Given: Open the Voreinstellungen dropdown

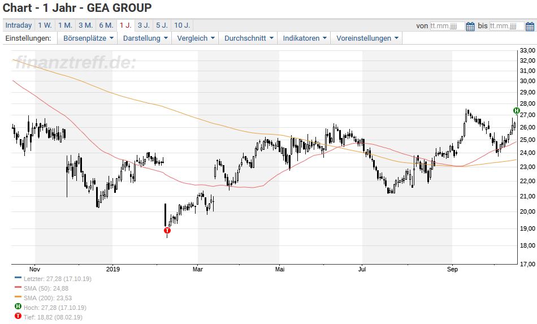Looking at the screenshot, I should [x=367, y=38].
